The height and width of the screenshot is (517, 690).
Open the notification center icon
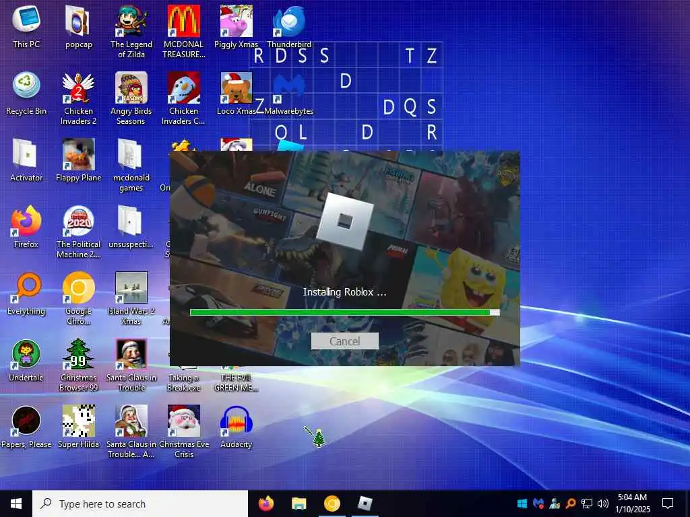pos(668,504)
